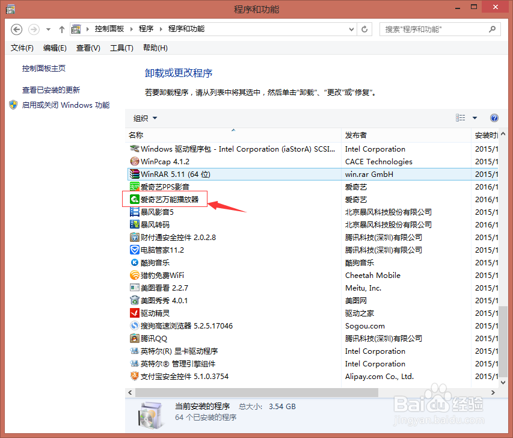Click the vertical scrollbar up arrow
Image resolution: width=513 pixels, height=438 pixels.
503,134
